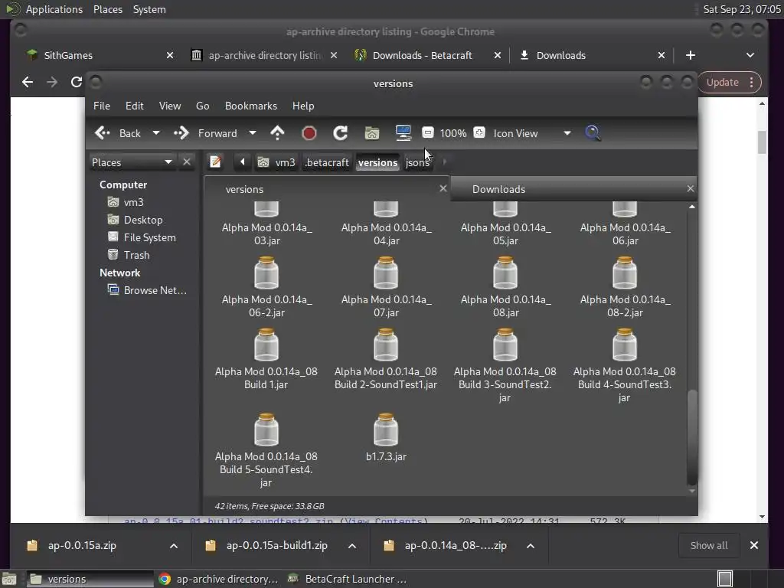Select Alpha Mod 0.0.14a_06-2.jar file icon
Image resolution: width=784 pixels, height=588 pixels.
(266, 273)
